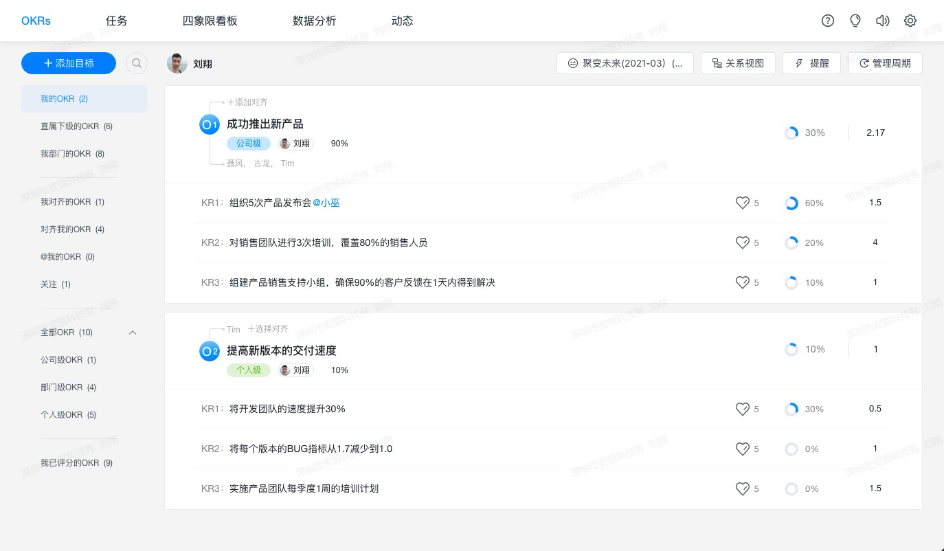The width and height of the screenshot is (944, 551).
Task: Click progress ring of 成功推出新产品 30%
Action: [791, 133]
